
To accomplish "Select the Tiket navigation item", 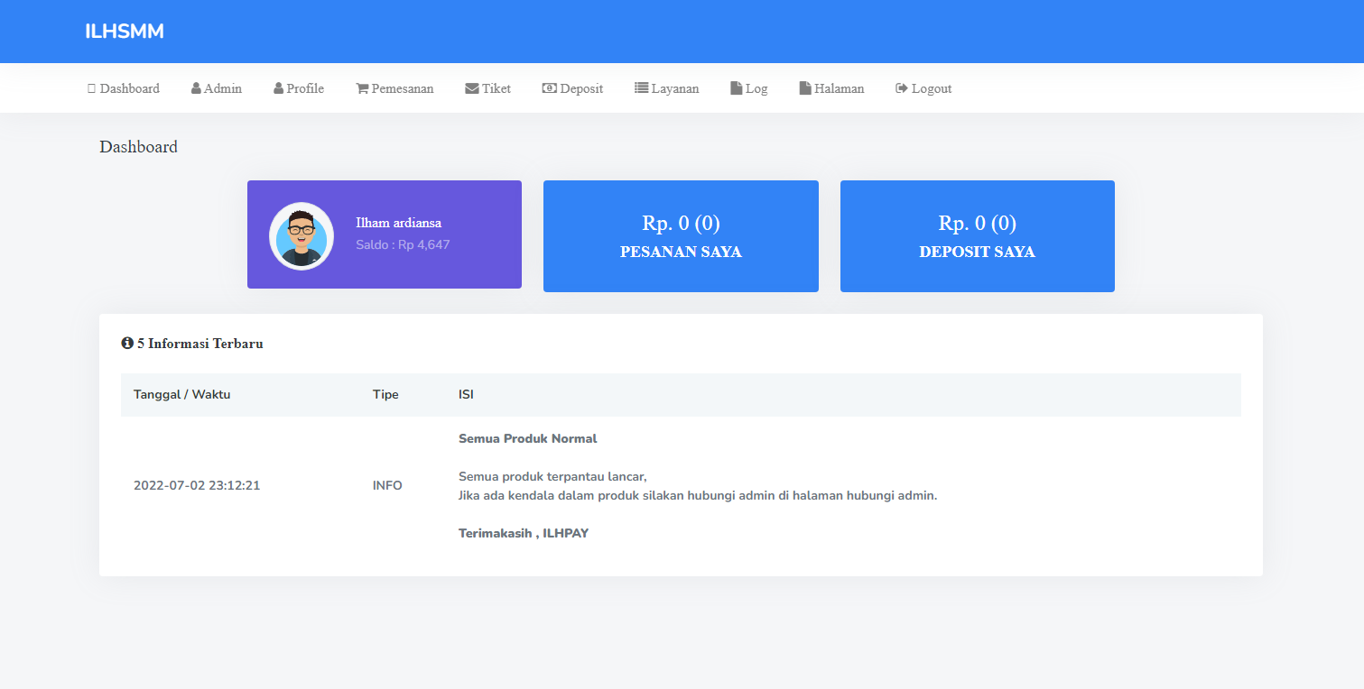I will click(487, 87).
